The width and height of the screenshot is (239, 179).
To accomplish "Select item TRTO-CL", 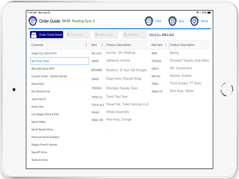I will coord(97,97).
